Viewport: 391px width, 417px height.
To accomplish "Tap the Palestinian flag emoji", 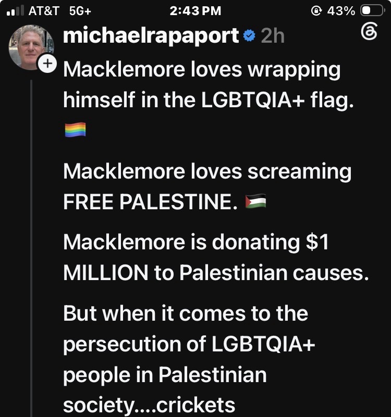I will click(255, 201).
